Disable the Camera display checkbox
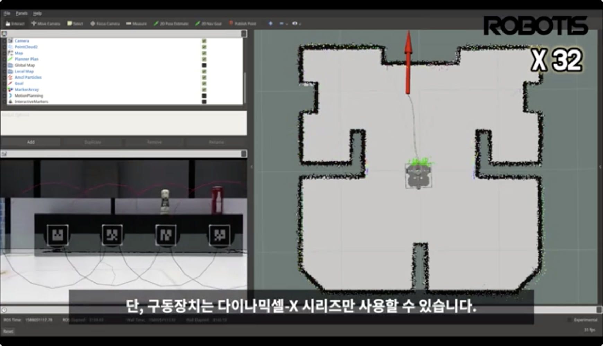Screen dimensions: 603x346 coord(204,41)
